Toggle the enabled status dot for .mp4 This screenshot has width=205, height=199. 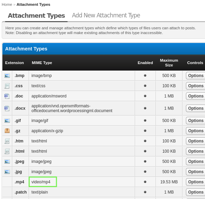coord(145,182)
